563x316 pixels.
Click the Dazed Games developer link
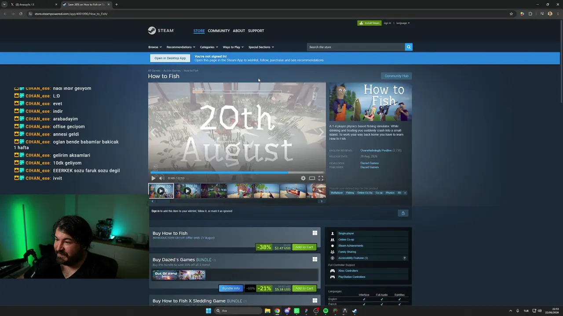click(x=369, y=163)
